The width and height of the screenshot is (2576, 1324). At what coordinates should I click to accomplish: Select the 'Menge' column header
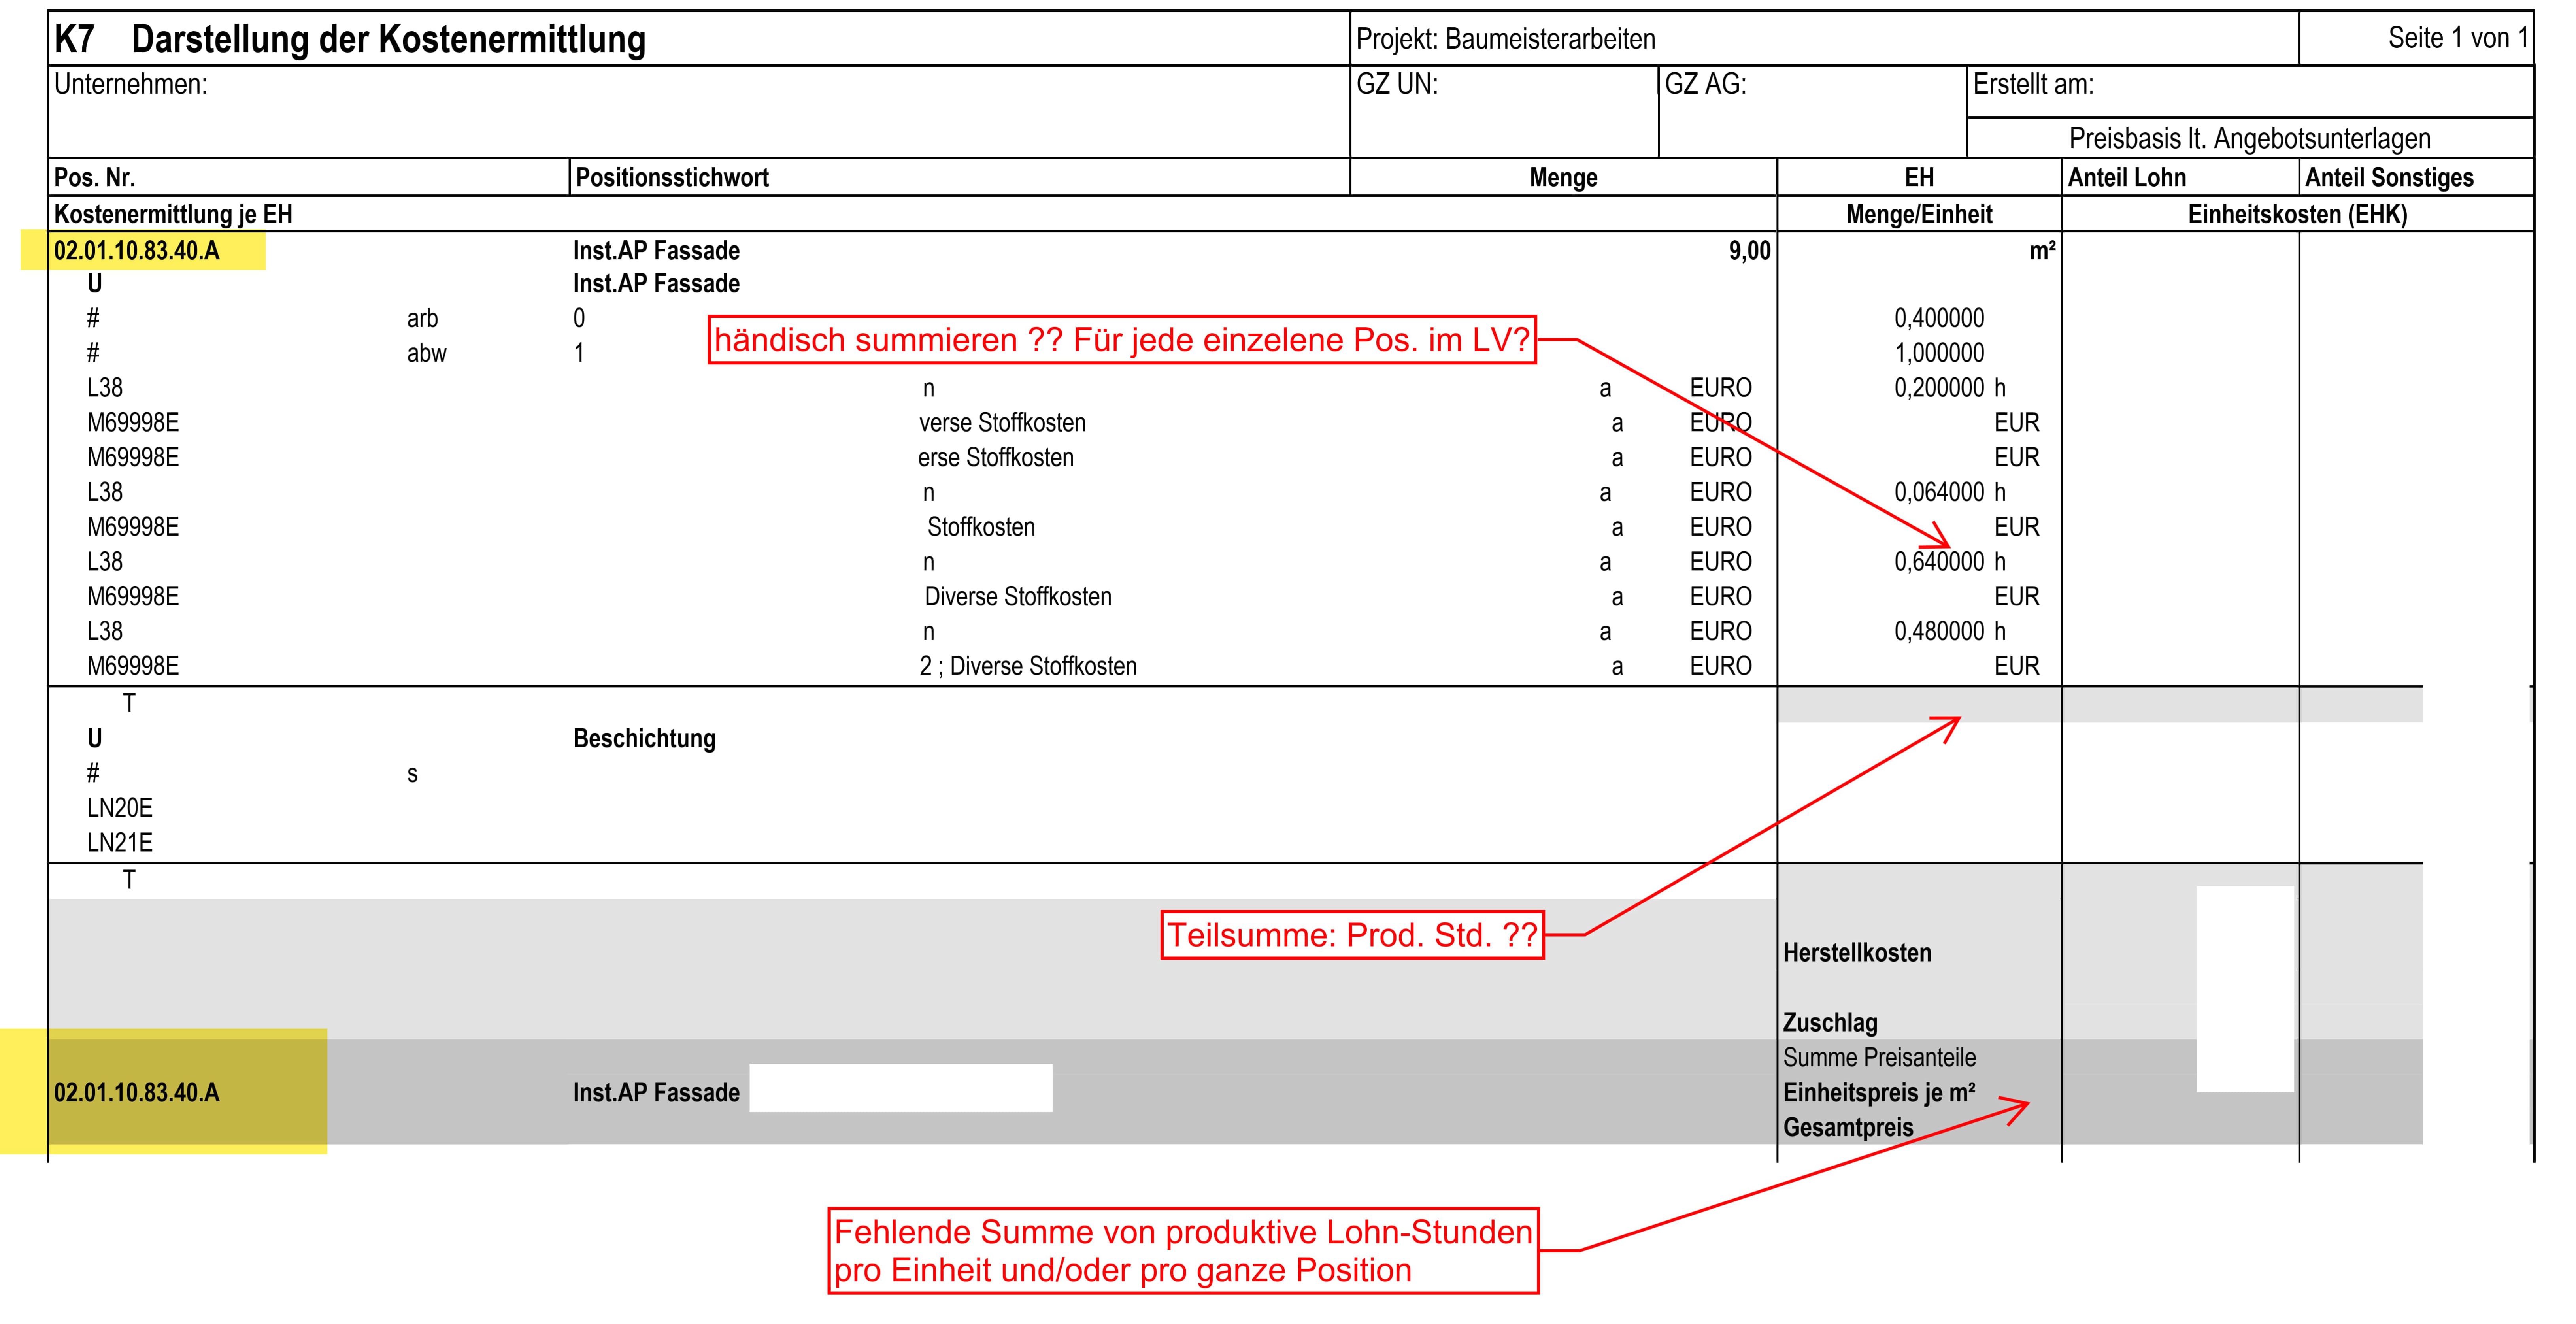pyautogui.click(x=1563, y=177)
